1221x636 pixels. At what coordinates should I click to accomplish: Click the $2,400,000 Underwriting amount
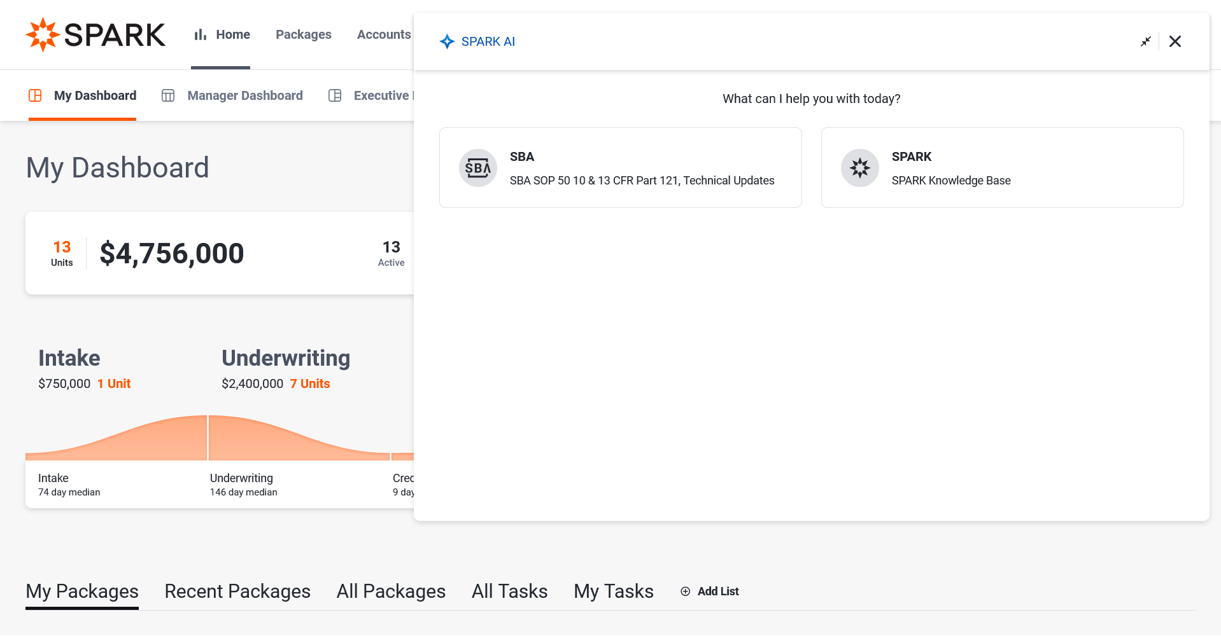pyautogui.click(x=253, y=384)
